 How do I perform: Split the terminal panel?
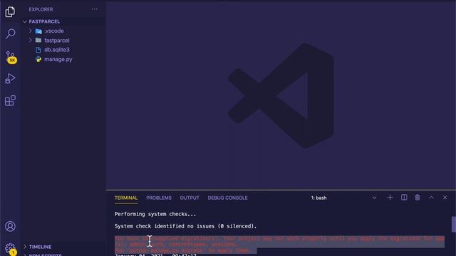pyautogui.click(x=404, y=198)
